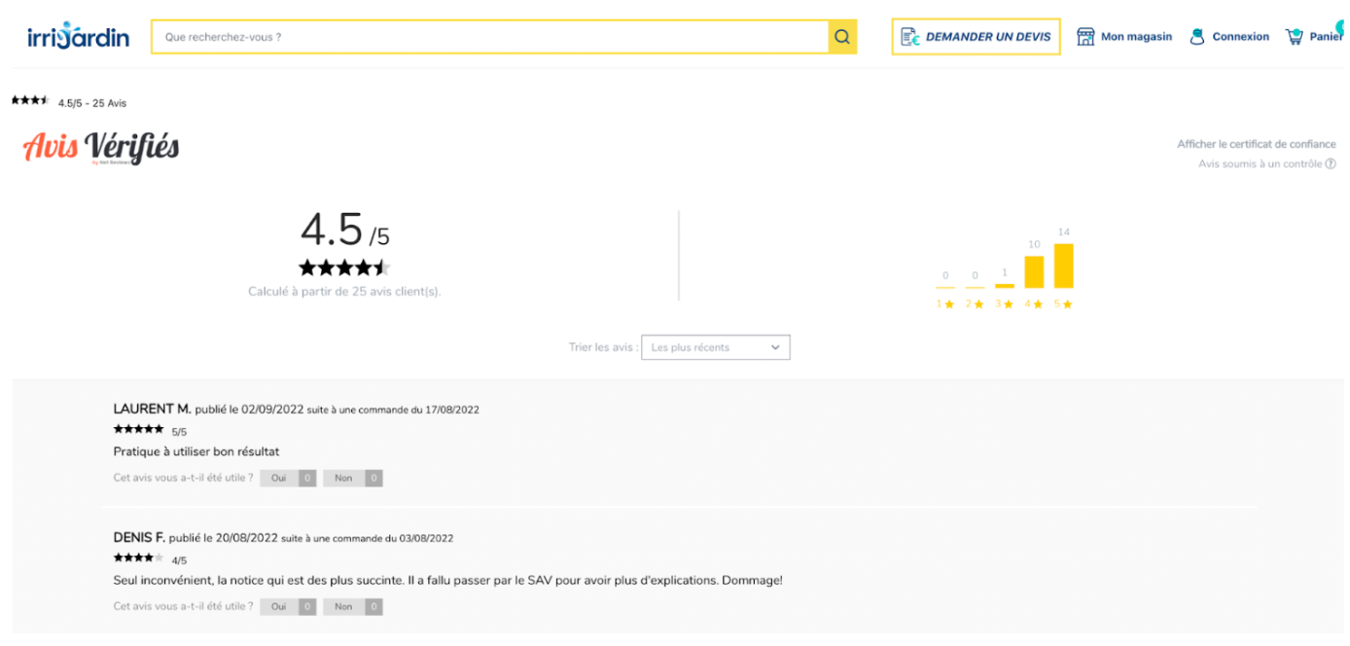Click the Connexion account icon
This screenshot has height=646, width=1350.
1198,35
